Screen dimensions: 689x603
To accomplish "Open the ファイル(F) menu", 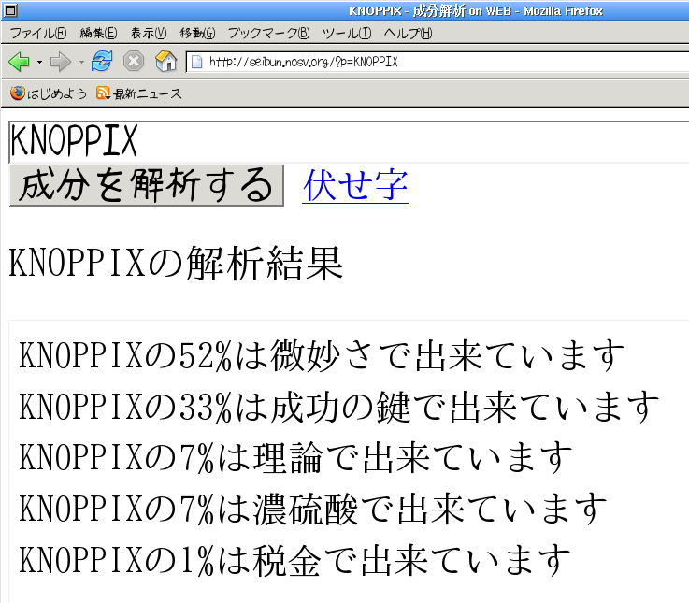I will tap(38, 33).
